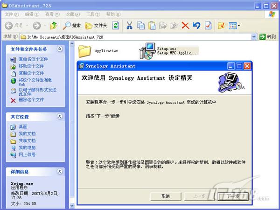Open the 工具(T) menu

pyautogui.click(x=93, y=14)
